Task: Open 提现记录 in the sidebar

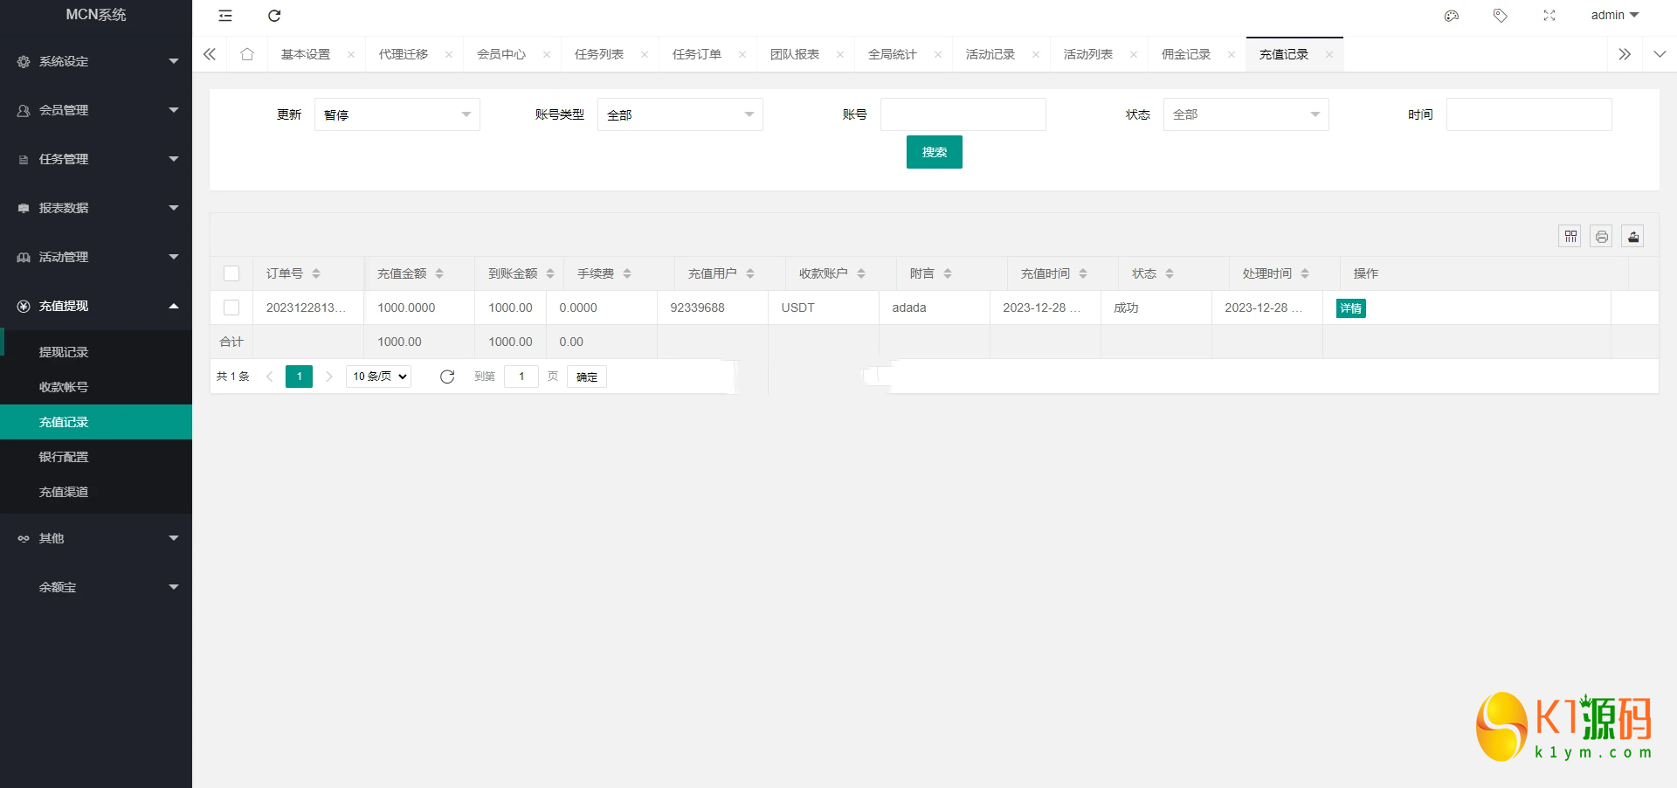Action: coord(64,352)
